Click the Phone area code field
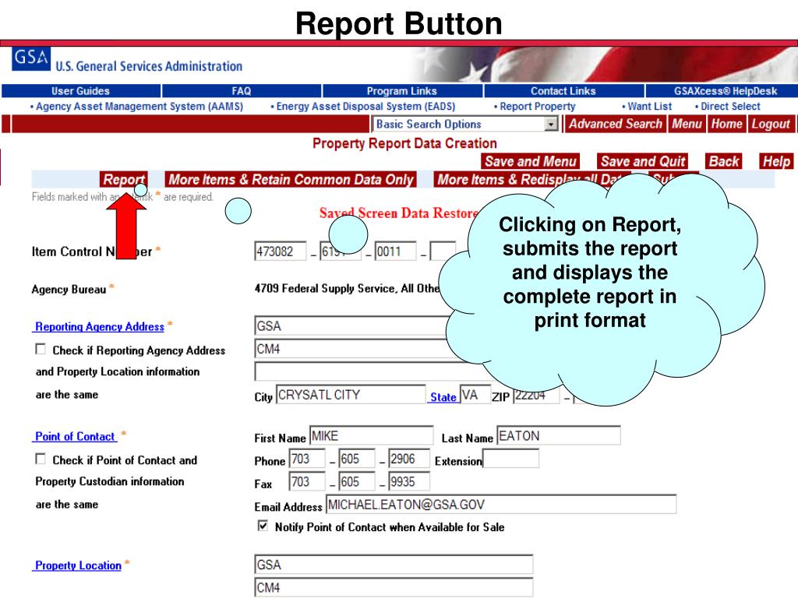This screenshot has height=598, width=798. (x=307, y=459)
